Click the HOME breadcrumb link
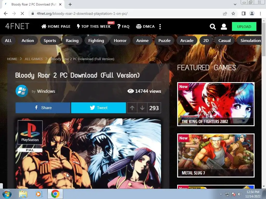 (12, 59)
